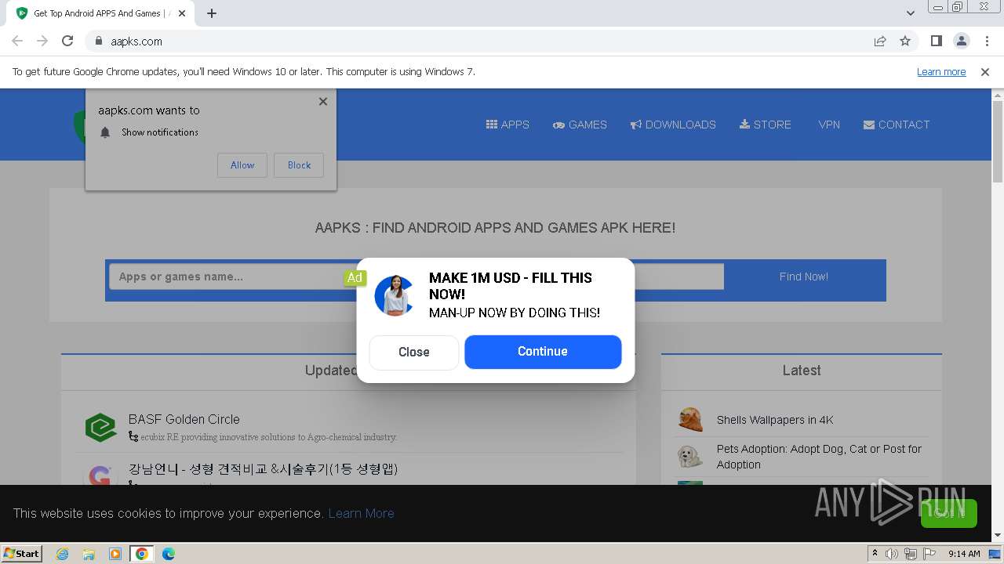Click the woman avatar in the ad
Image resolution: width=1004 pixels, height=564 pixels.
395,295
